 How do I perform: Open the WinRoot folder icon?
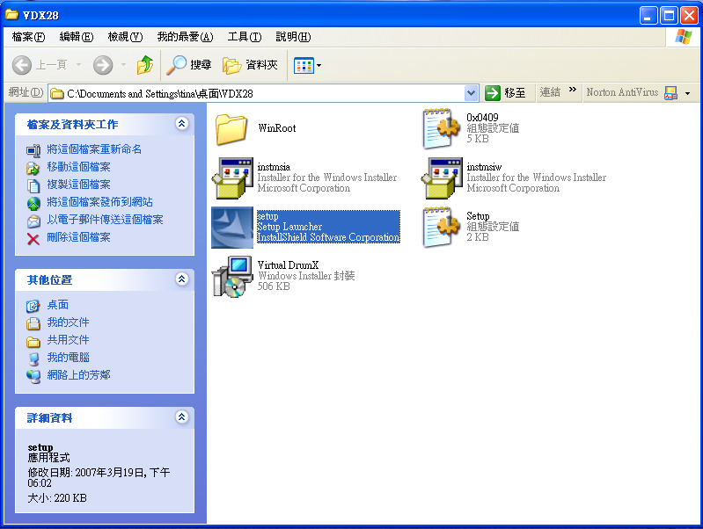(x=232, y=128)
